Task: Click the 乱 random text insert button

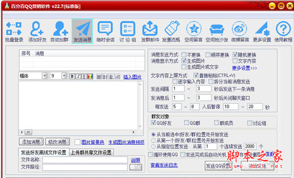Action: pyautogui.click(x=111, y=77)
